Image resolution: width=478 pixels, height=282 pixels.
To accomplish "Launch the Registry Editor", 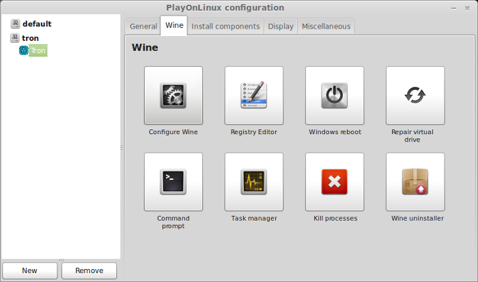I will click(254, 95).
